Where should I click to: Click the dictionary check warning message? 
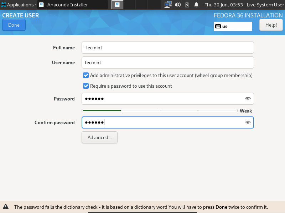point(141,207)
